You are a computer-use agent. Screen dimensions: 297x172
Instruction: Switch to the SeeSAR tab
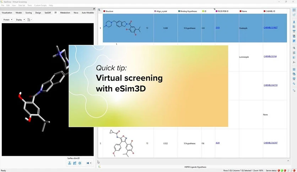click(48, 13)
